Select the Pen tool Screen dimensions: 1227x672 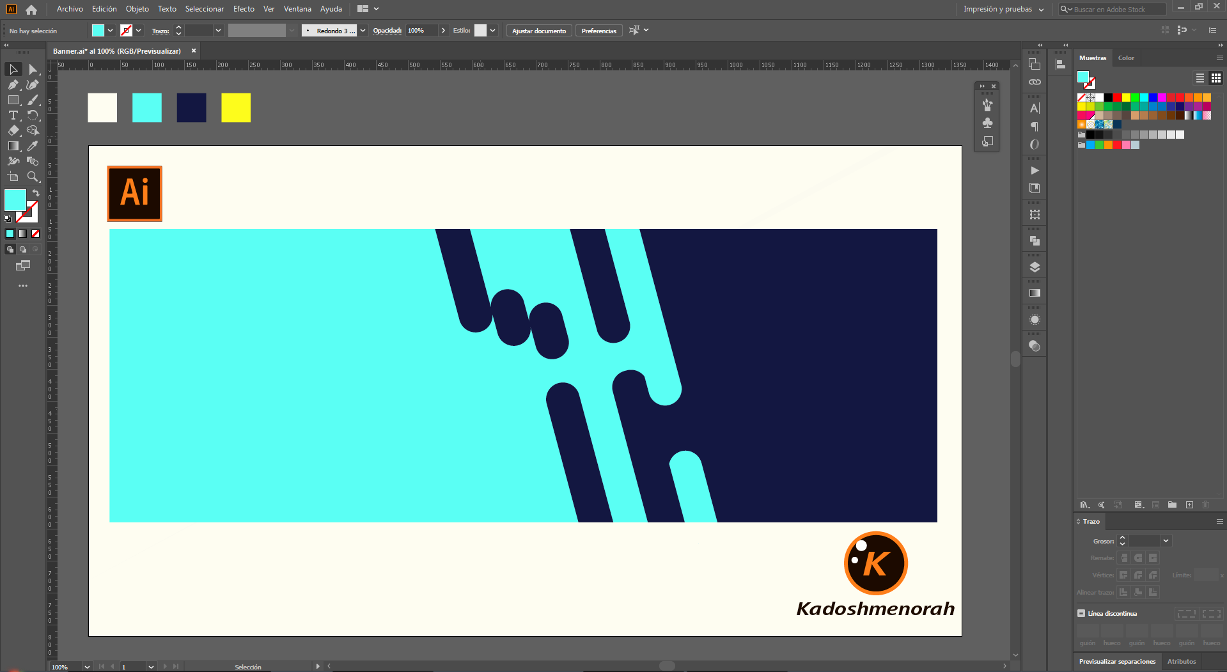tap(13, 84)
